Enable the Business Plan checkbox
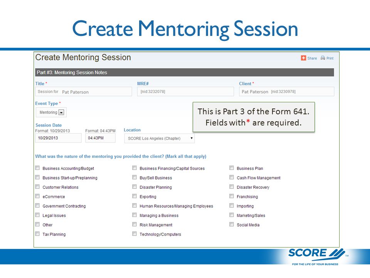Screen dimensions: 370x278 click(232, 168)
